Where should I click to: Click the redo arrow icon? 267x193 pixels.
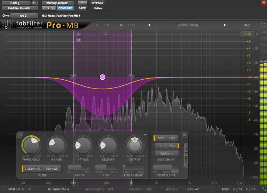pos(107,25)
